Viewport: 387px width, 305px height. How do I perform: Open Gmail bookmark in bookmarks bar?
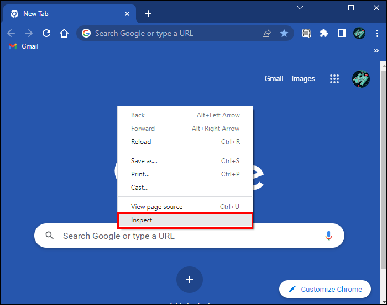pyautogui.click(x=24, y=46)
